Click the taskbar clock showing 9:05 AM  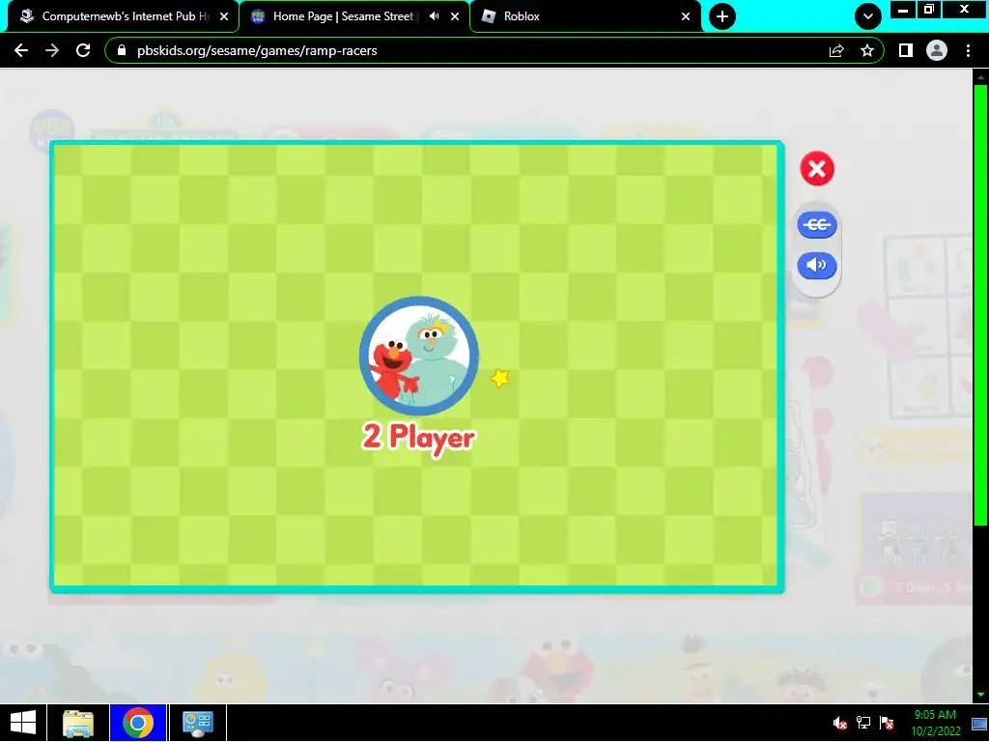[935, 723]
